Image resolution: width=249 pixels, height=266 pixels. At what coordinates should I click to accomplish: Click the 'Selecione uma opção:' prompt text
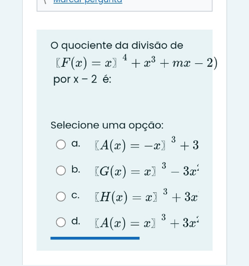(x=107, y=126)
